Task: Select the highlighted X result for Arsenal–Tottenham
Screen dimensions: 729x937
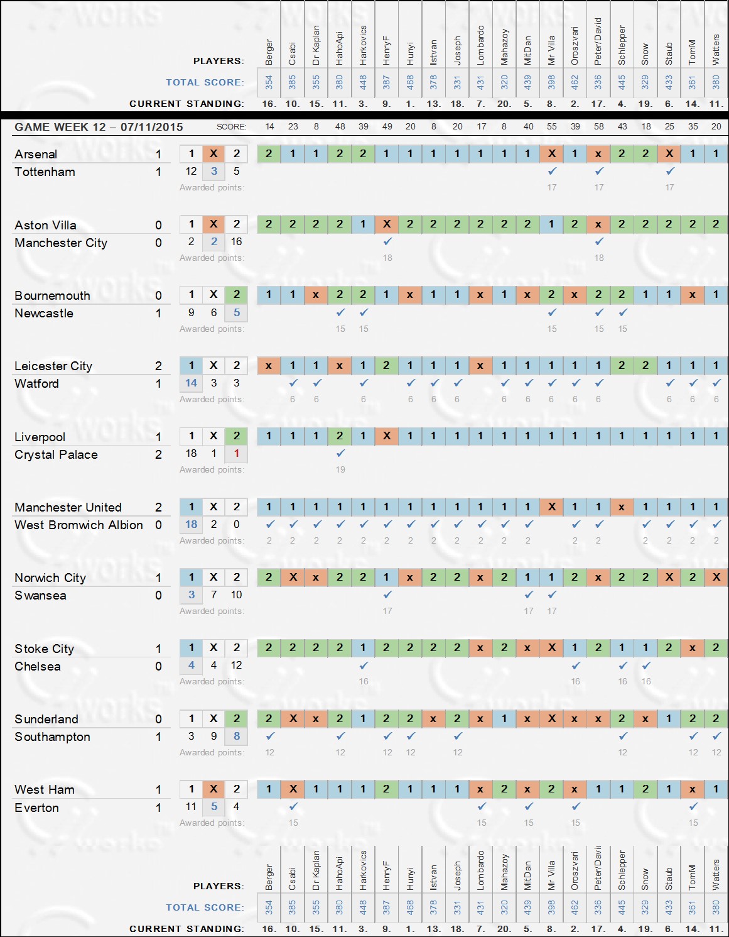Action: [214, 153]
